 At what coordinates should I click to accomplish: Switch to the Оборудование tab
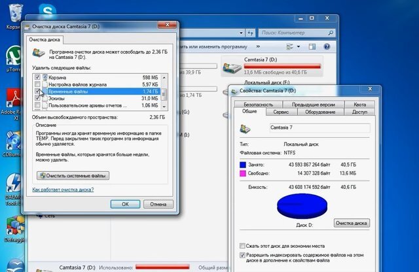[320, 112]
